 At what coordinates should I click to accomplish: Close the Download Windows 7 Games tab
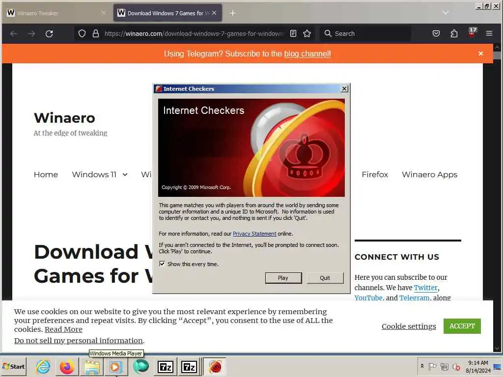[x=214, y=13]
